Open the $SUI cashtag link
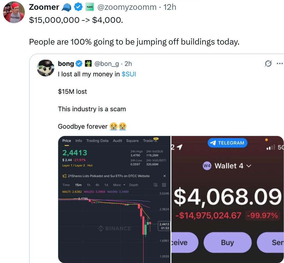The image size is (284, 263). coord(129,74)
